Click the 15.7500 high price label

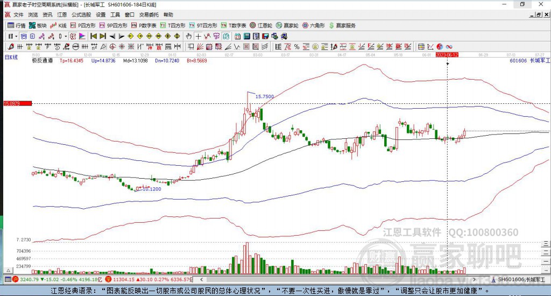coord(265,96)
